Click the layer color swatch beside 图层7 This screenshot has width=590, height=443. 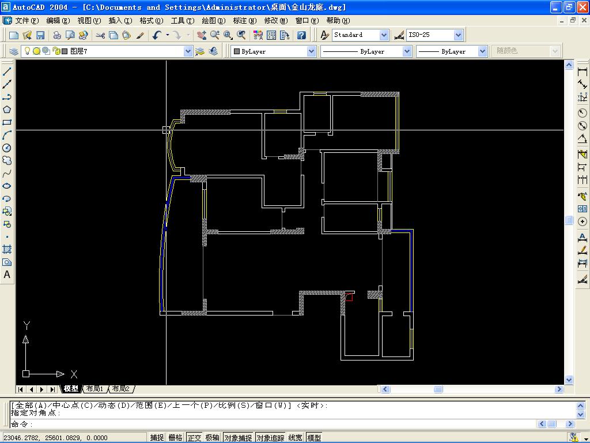pos(65,51)
